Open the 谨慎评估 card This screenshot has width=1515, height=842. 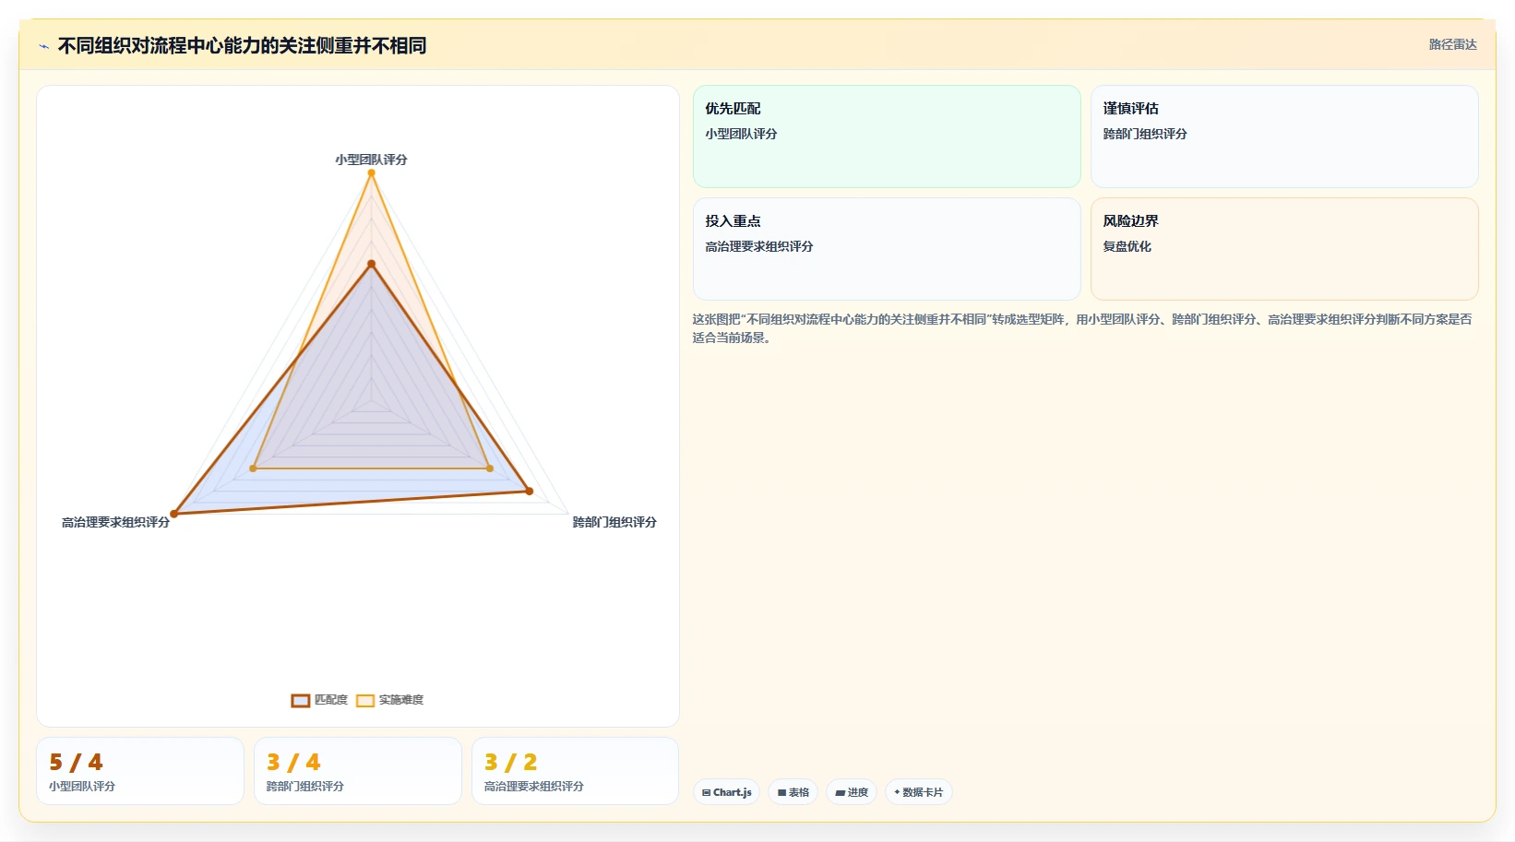pos(1284,136)
